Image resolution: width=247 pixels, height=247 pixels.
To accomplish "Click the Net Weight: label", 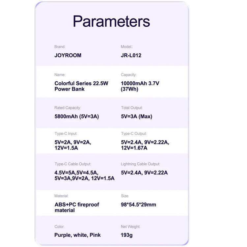I will coord(130,227).
